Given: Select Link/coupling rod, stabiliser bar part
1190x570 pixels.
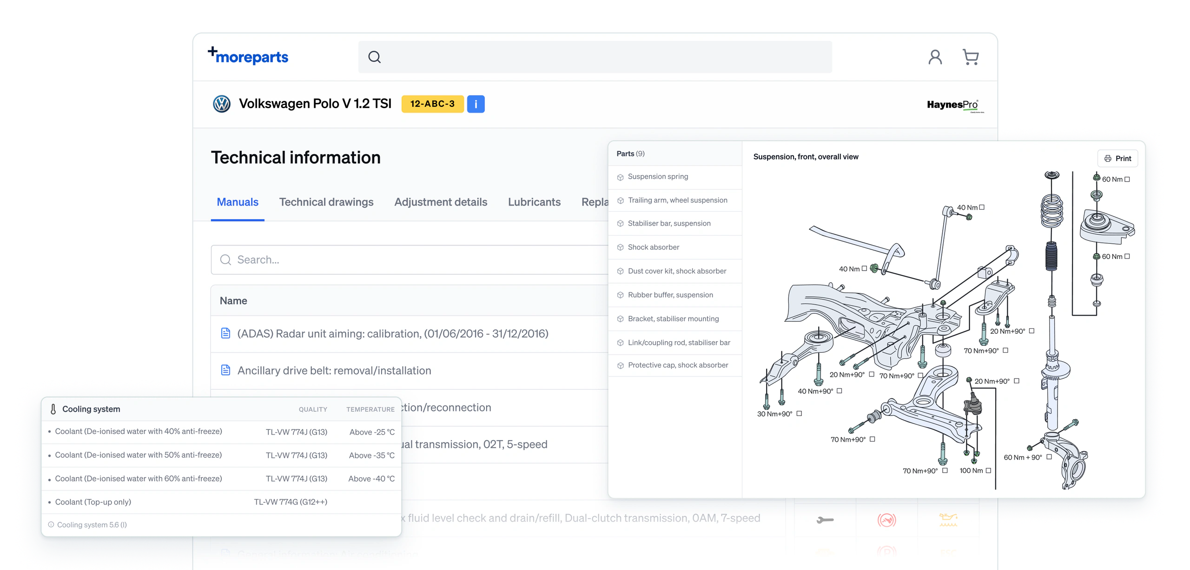Looking at the screenshot, I should point(675,343).
